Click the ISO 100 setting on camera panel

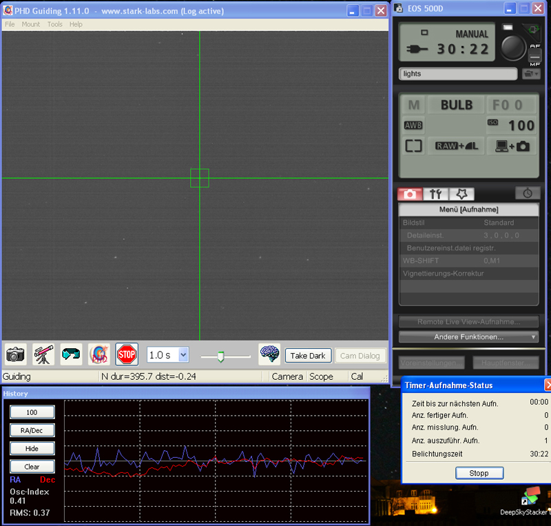click(512, 124)
